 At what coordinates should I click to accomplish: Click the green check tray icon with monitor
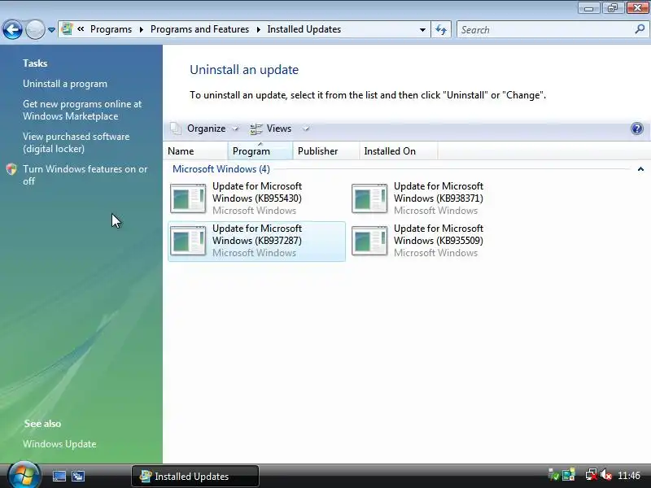(x=553, y=474)
